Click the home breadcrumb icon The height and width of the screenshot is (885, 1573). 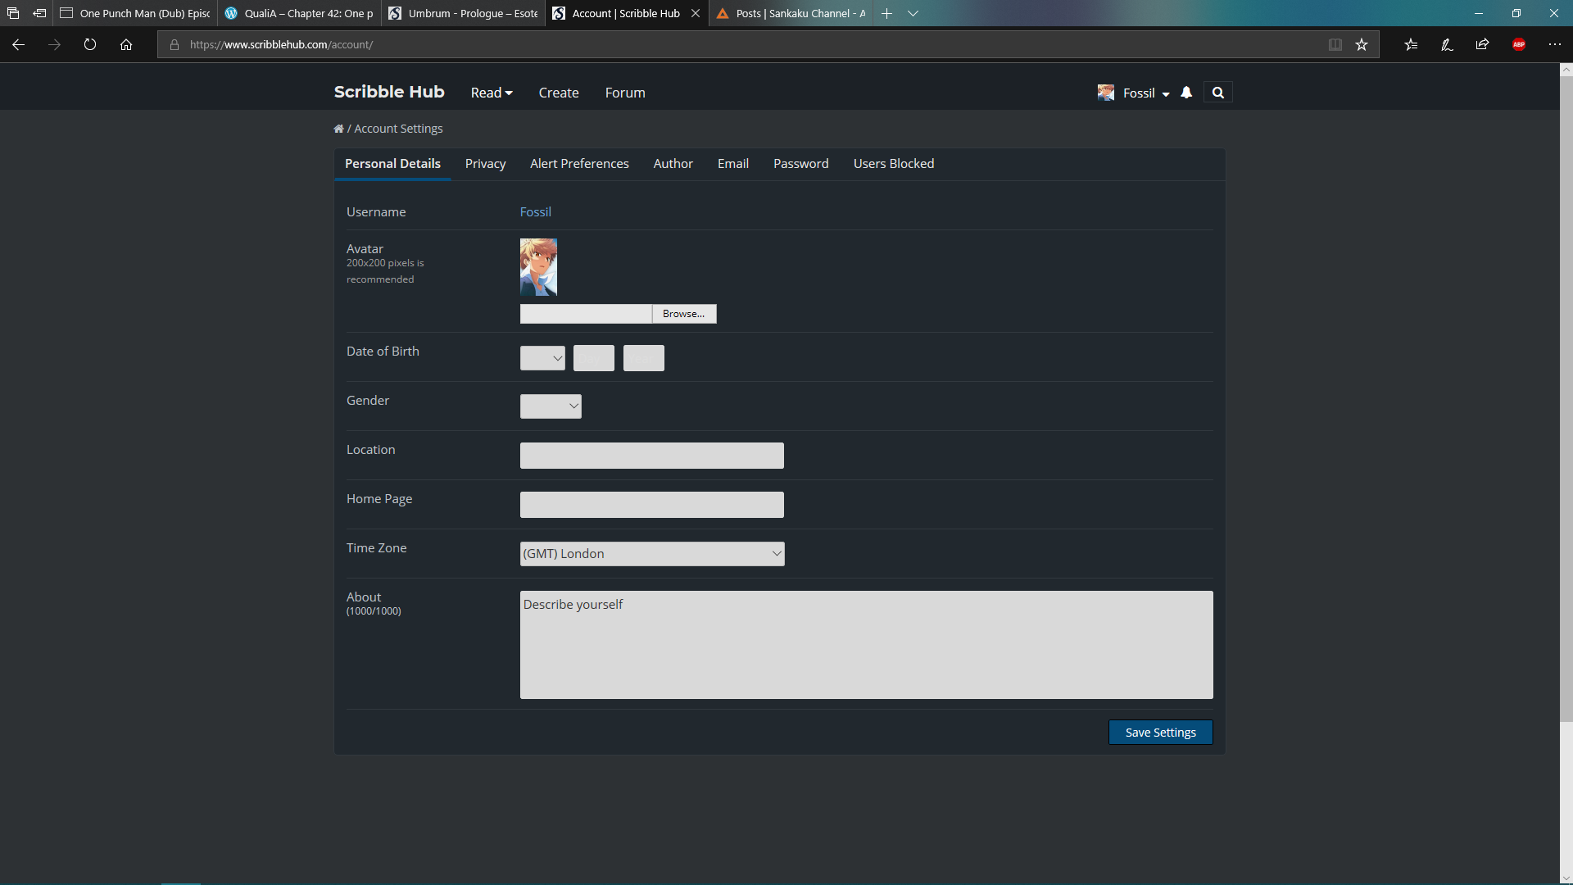338,128
